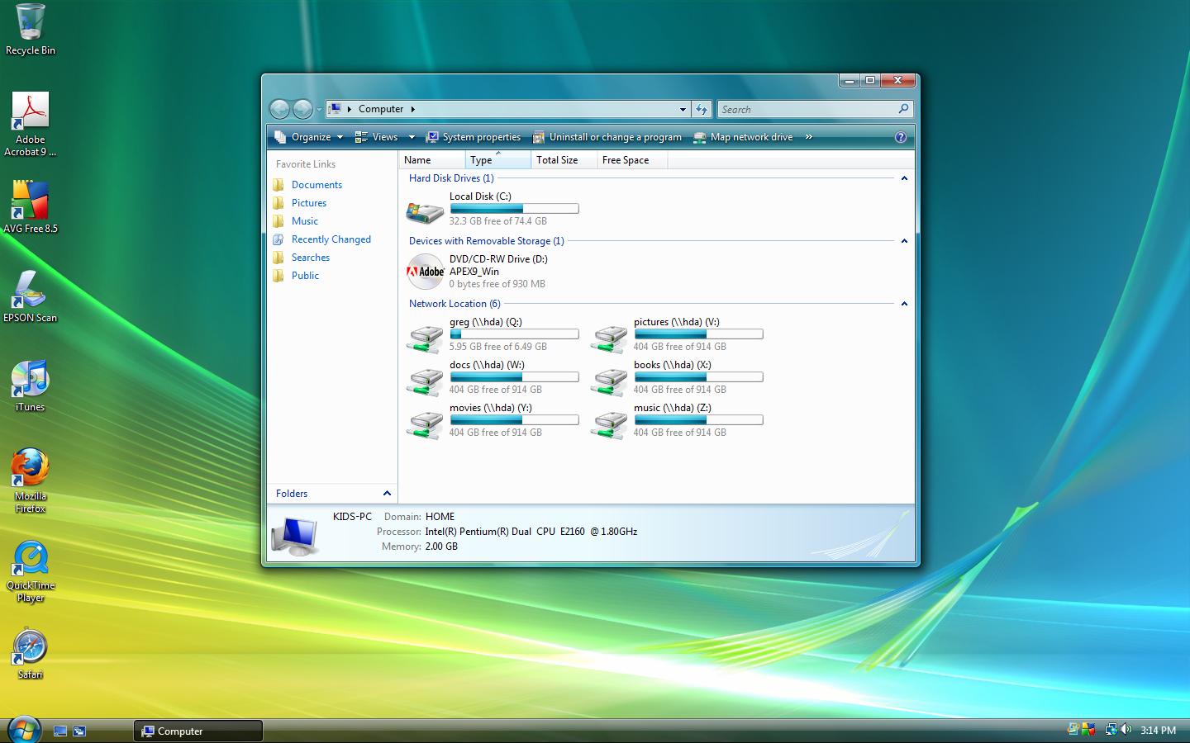This screenshot has height=743, width=1190.
Task: Click the Refresh button in address bar
Action: [x=702, y=109]
